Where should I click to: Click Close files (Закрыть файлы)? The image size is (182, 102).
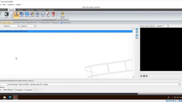(44, 23)
